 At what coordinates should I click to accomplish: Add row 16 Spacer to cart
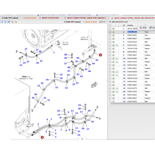point(113,78)
